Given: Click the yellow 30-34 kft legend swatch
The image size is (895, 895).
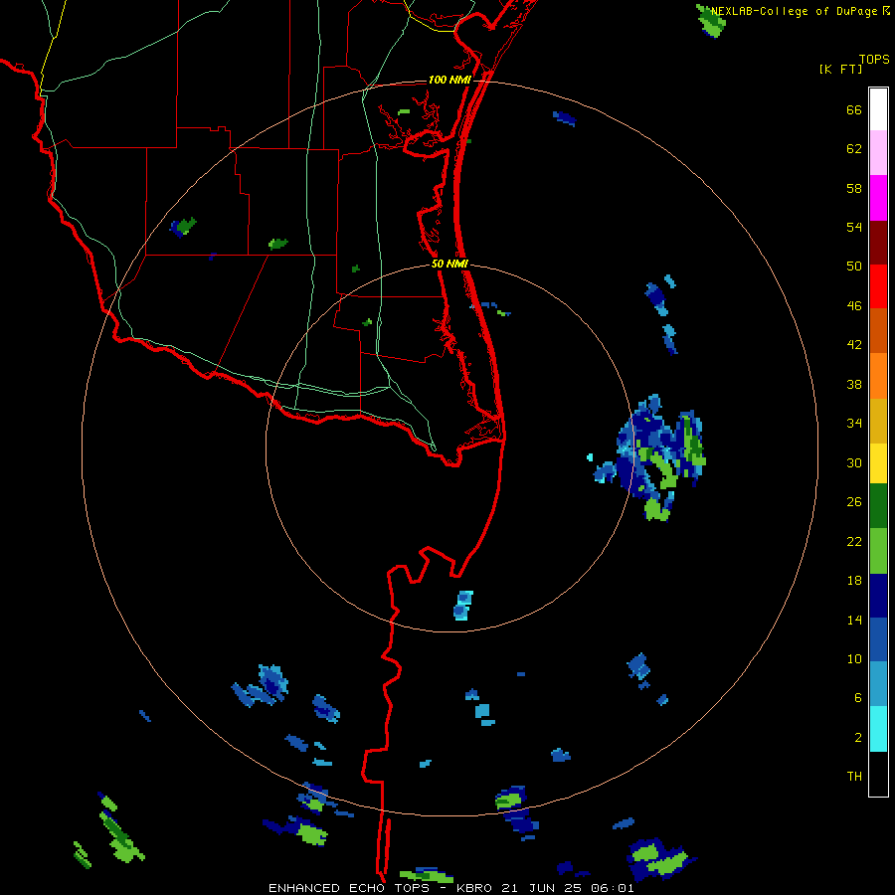Looking at the screenshot, I should coord(878,463).
